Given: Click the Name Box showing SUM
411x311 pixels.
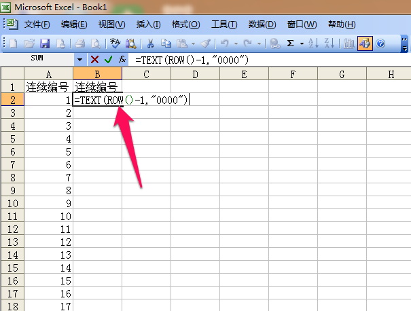Looking at the screenshot, I should point(37,60).
